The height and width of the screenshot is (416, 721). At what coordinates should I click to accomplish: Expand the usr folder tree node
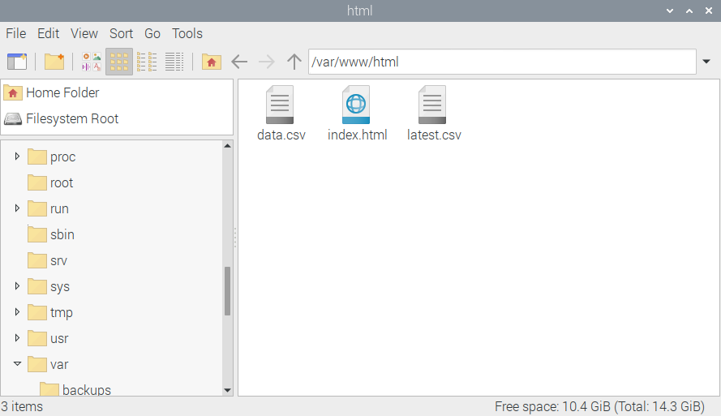[17, 338]
